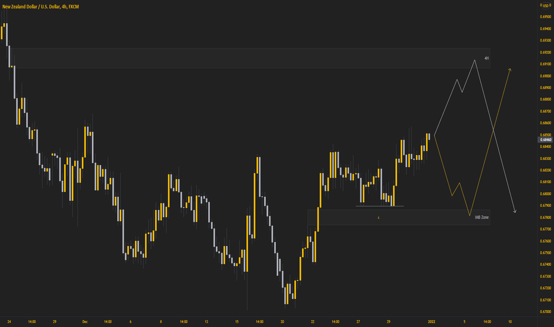This screenshot has width=554, height=327.
Task: Click the "2022" label on time axis
Action: coord(432,322)
